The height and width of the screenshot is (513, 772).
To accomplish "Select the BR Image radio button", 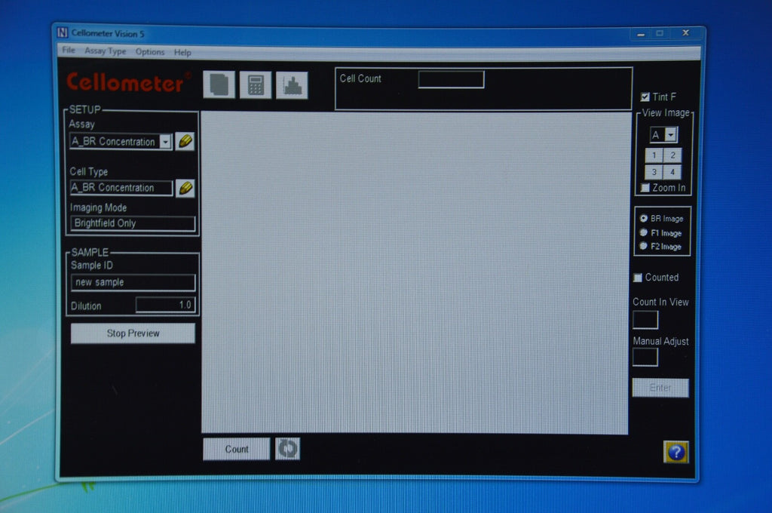I will pos(644,218).
